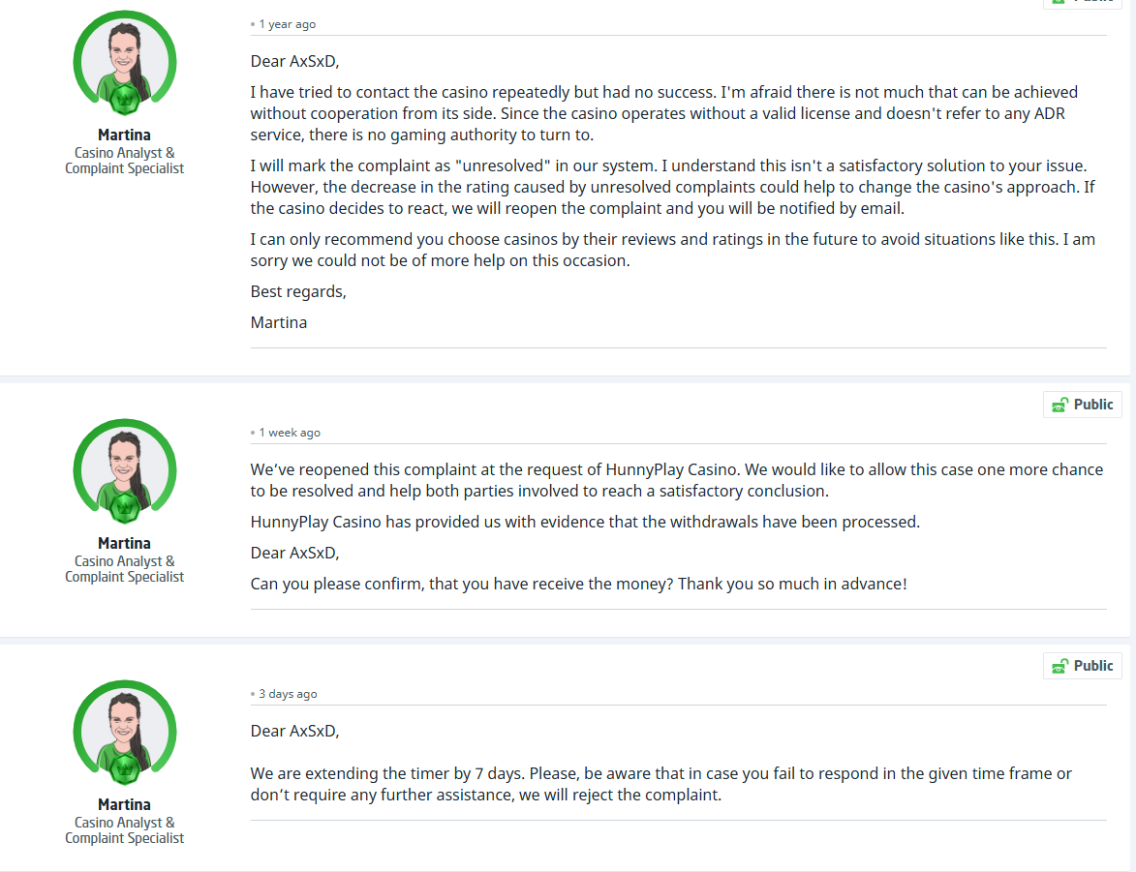Open the Martina name link beside the timer extension message
The height and width of the screenshot is (872, 1136).
click(x=125, y=804)
